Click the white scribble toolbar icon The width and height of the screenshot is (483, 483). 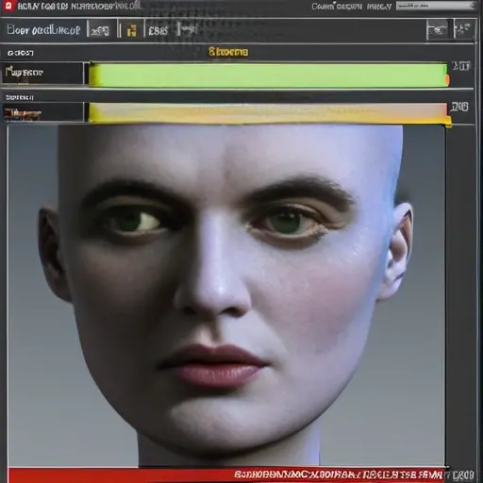pos(100,31)
